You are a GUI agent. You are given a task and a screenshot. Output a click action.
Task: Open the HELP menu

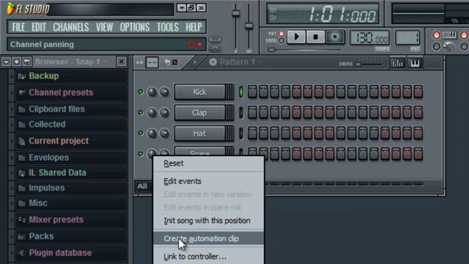(x=193, y=27)
